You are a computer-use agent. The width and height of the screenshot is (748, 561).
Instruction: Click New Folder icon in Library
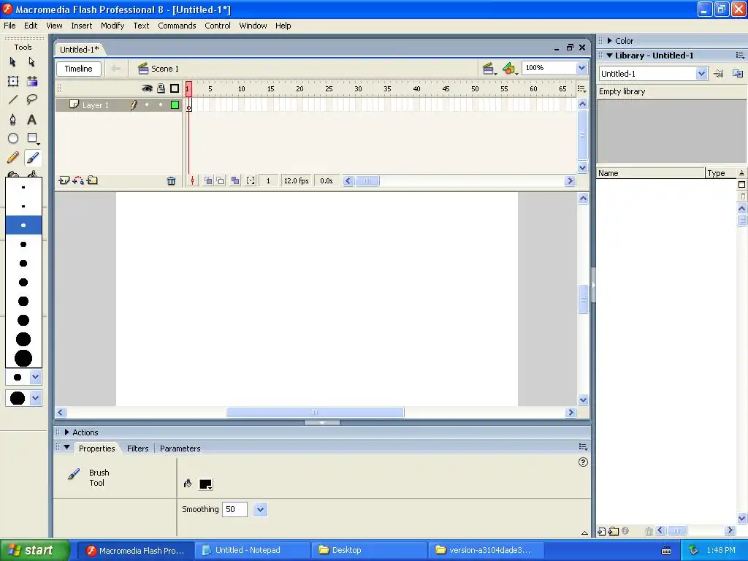[614, 531]
